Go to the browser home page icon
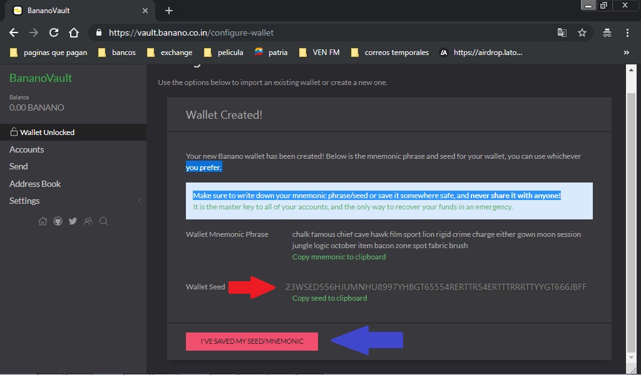The width and height of the screenshot is (641, 375). [74, 32]
